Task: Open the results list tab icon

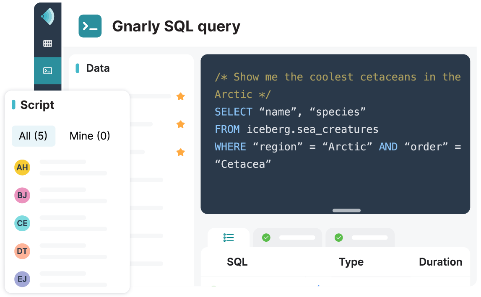Action: pos(229,238)
